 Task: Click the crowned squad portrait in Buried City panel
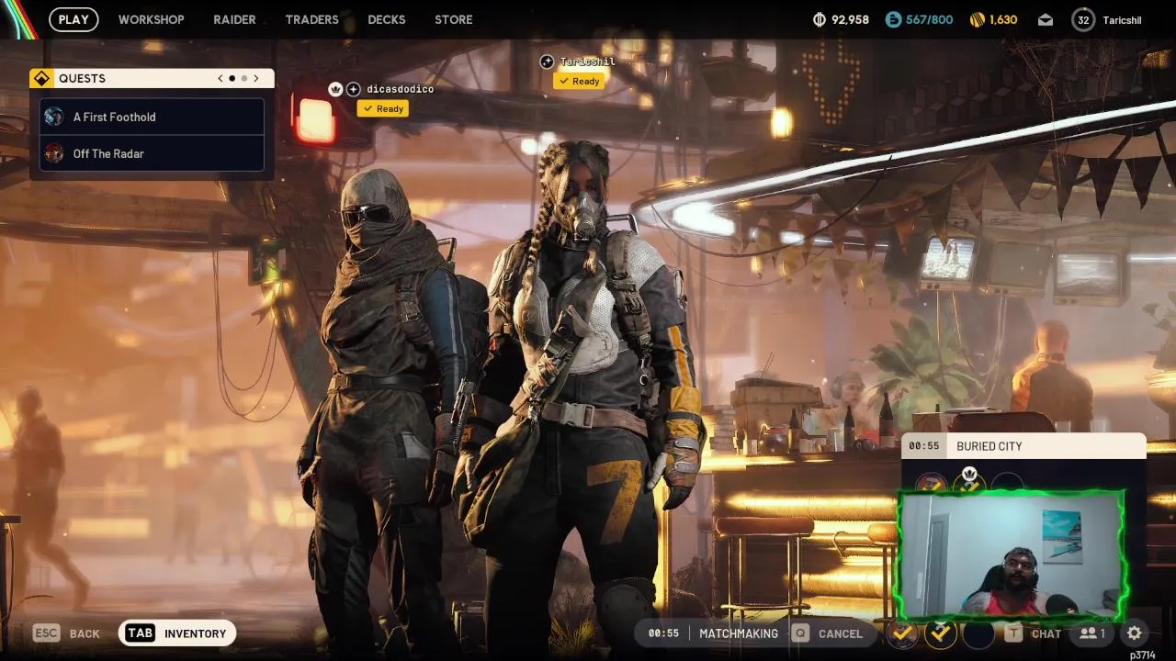[969, 480]
